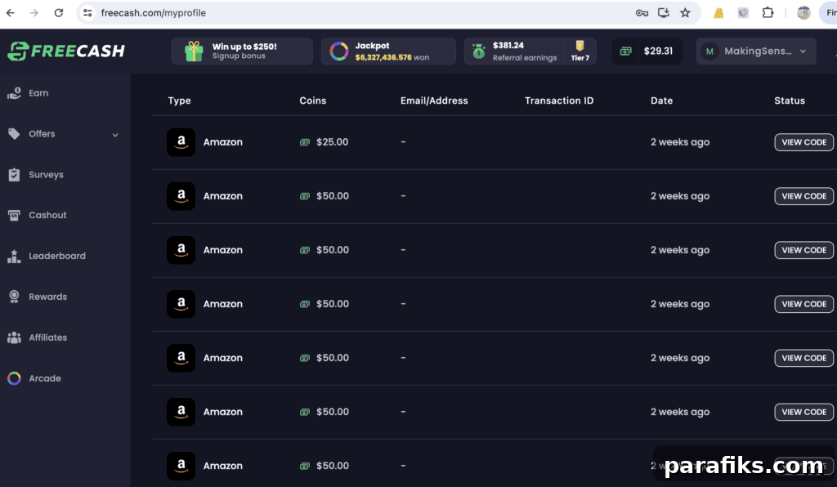Open the Leaderboard page
Screen dimensions: 837x487
pos(57,256)
